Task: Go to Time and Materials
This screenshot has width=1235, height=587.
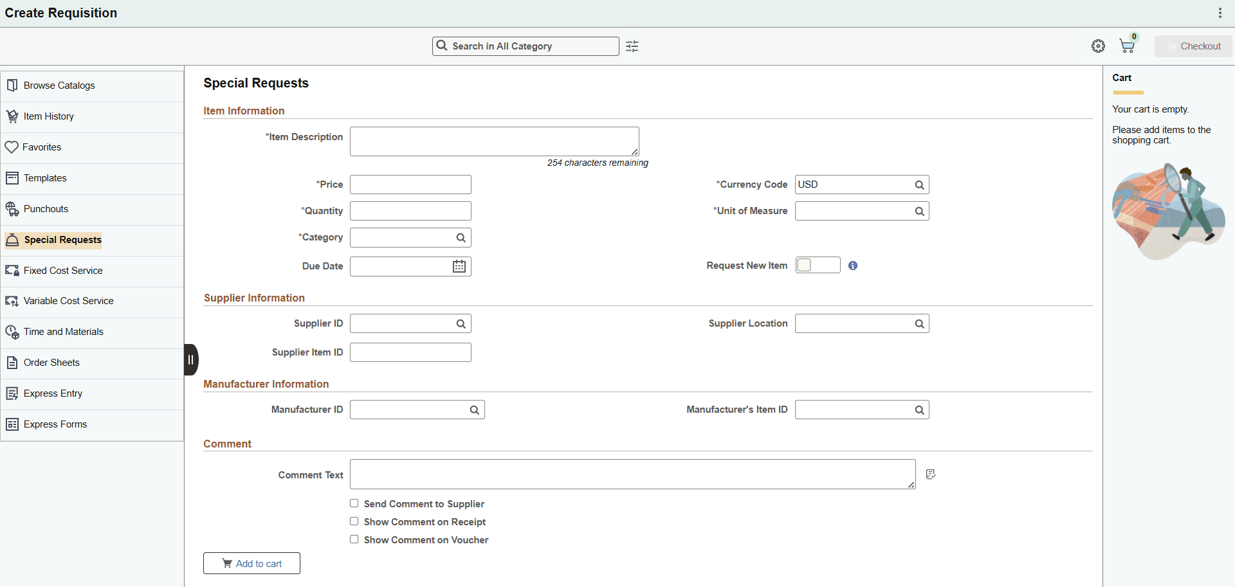Action: point(93,332)
